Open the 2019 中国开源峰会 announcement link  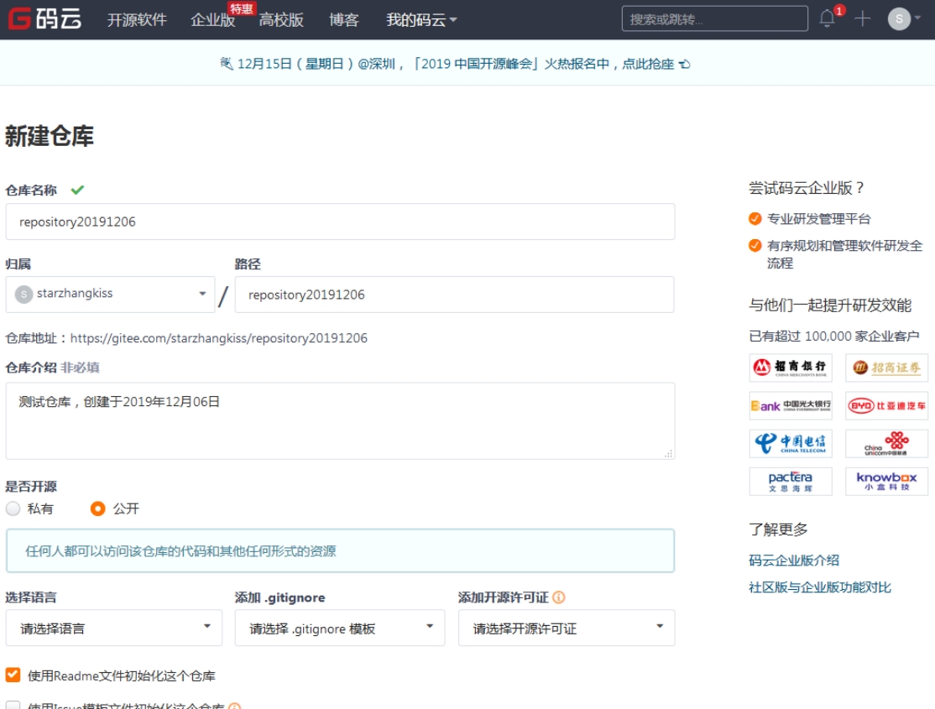(456, 64)
